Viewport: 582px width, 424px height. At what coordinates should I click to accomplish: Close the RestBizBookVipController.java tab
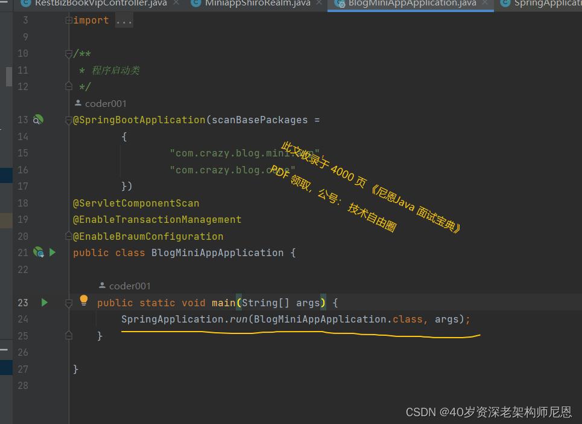coord(176,3)
